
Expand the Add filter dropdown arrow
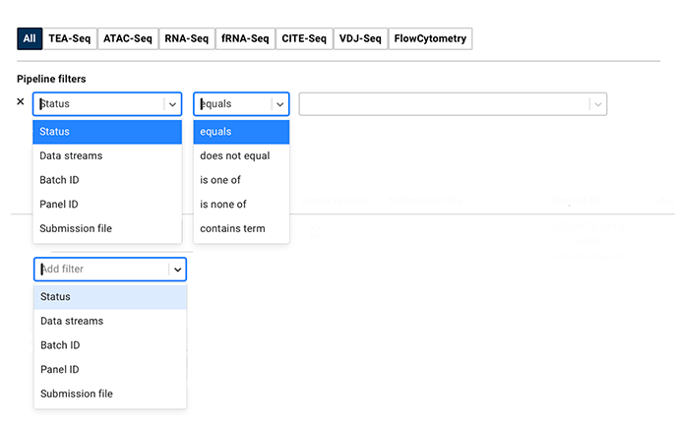tap(177, 270)
